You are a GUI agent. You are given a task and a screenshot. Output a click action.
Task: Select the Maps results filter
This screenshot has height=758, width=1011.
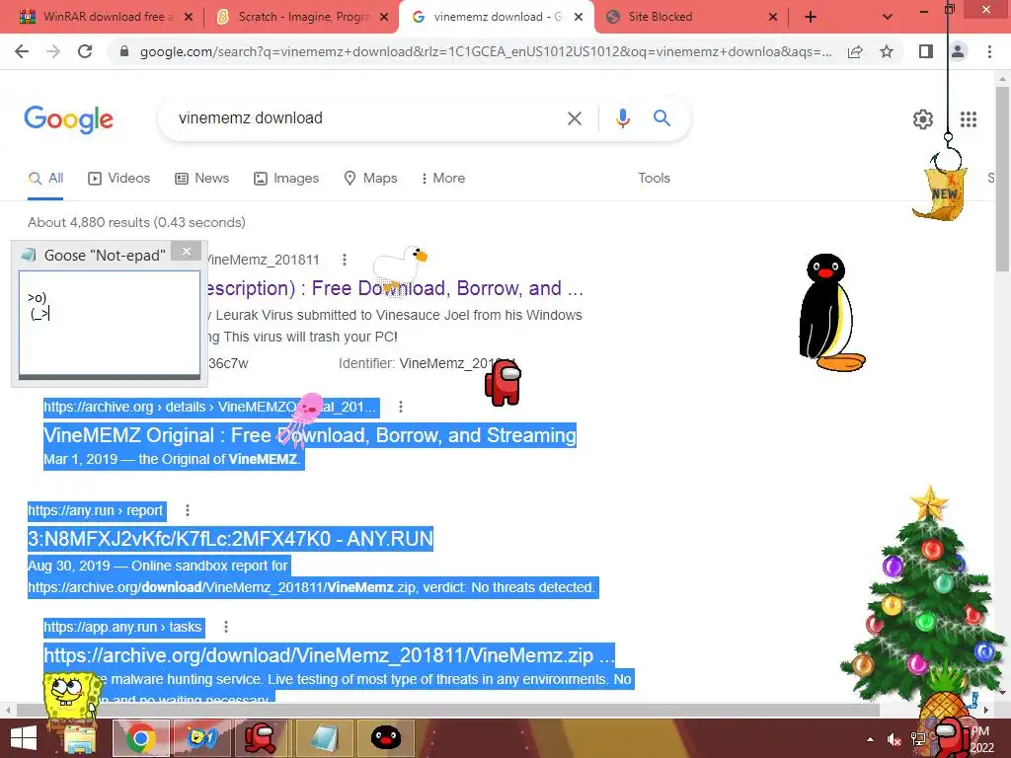coord(371,179)
